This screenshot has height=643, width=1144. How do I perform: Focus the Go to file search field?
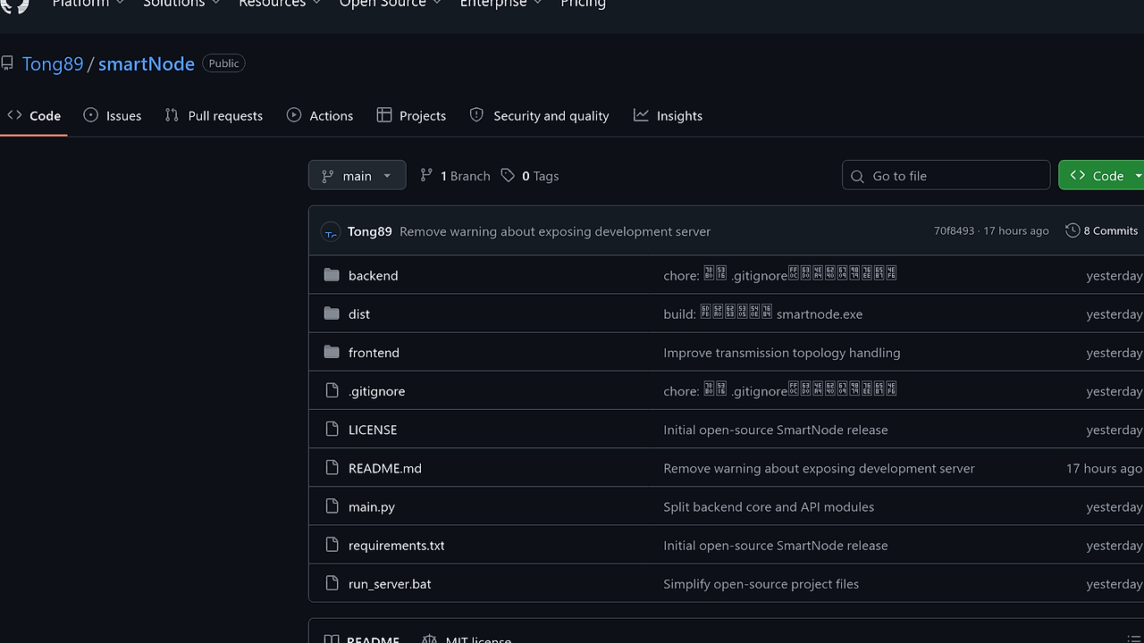pyautogui.click(x=946, y=175)
